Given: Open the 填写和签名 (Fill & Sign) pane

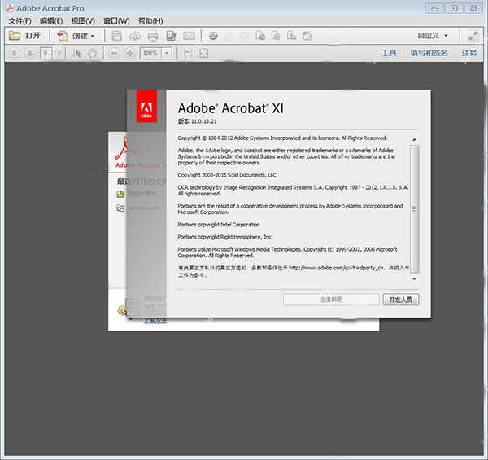Looking at the screenshot, I should (429, 53).
